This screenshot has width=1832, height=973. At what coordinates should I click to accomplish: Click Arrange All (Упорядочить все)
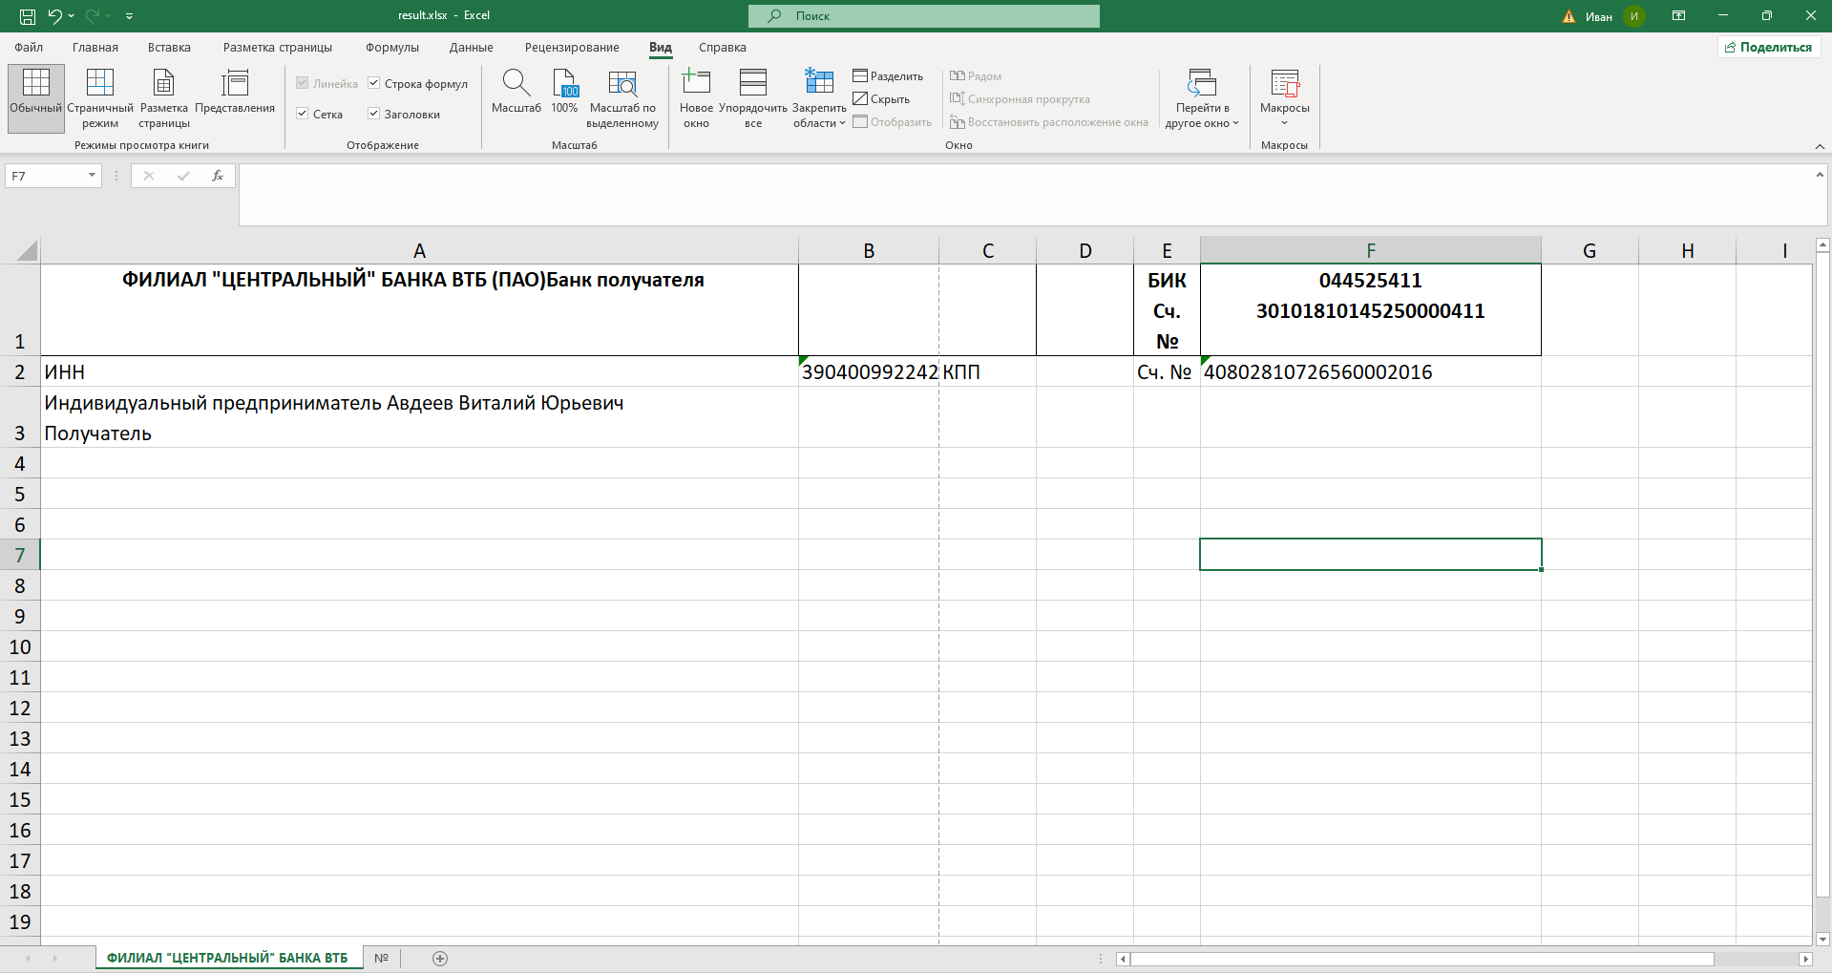[753, 98]
